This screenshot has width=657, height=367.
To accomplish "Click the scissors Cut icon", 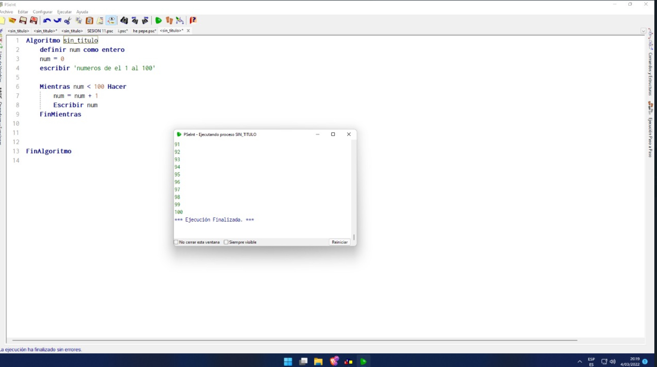I will (68, 20).
